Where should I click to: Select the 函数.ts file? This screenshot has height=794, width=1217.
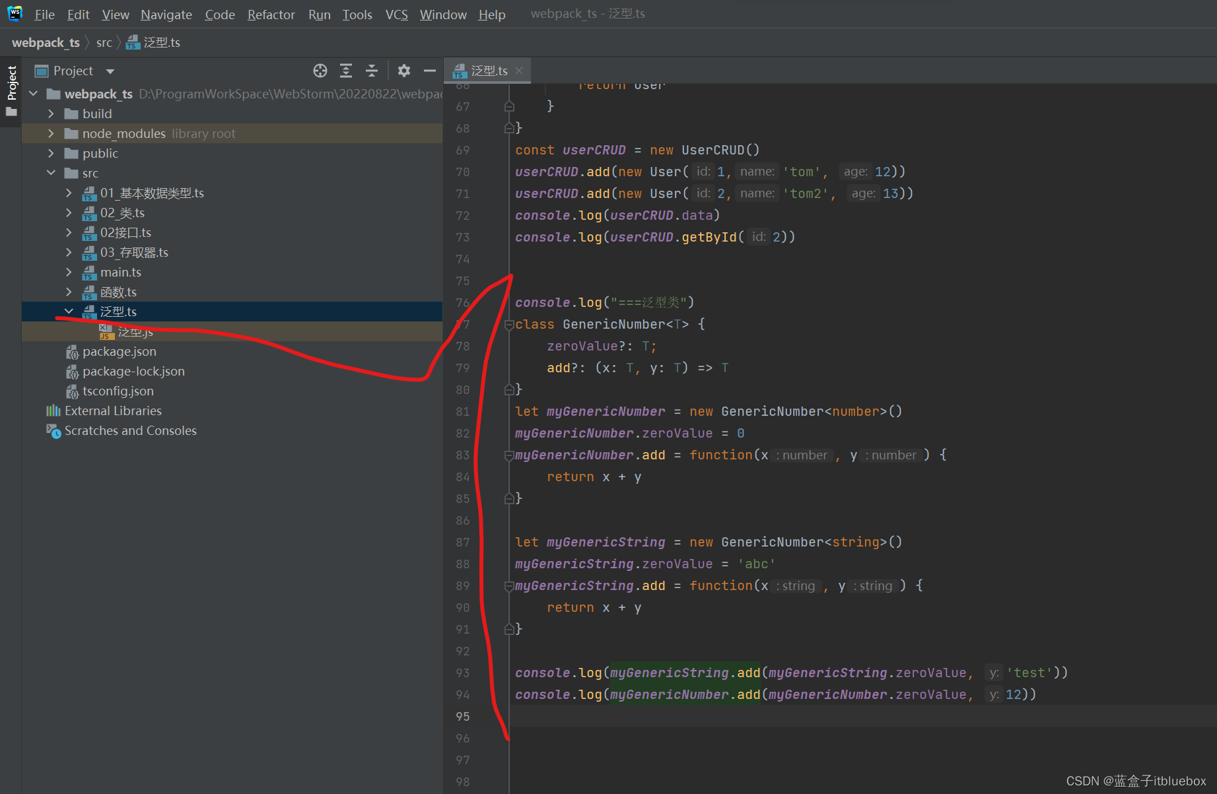pos(118,292)
